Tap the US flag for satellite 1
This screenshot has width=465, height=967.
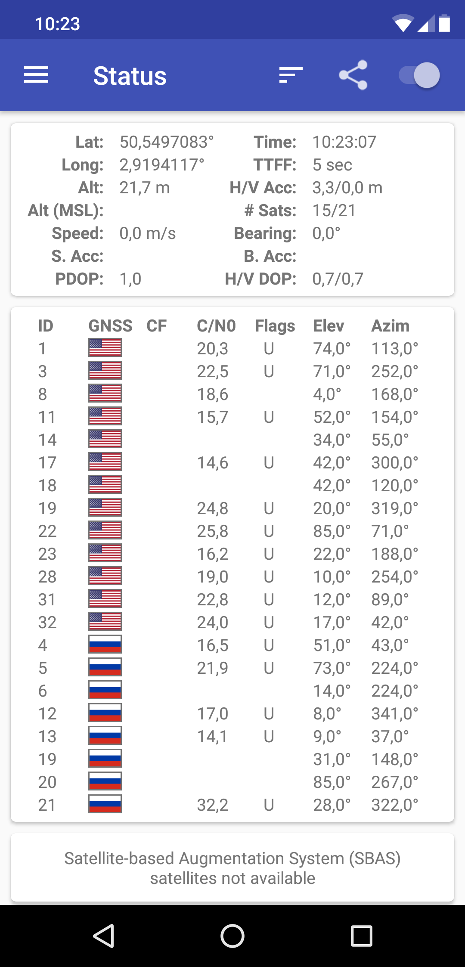(105, 348)
